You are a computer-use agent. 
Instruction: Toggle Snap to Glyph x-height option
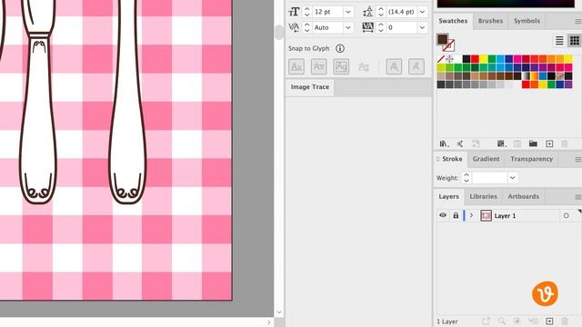[319, 66]
